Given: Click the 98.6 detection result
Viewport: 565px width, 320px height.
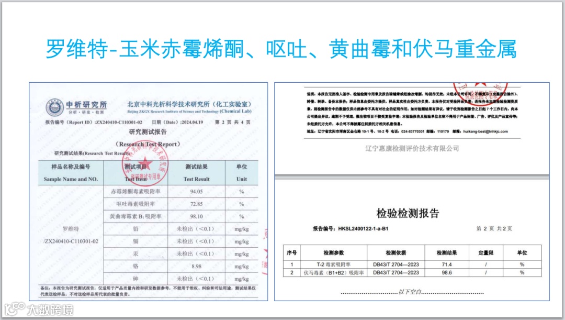Looking at the screenshot, I should (447, 273).
